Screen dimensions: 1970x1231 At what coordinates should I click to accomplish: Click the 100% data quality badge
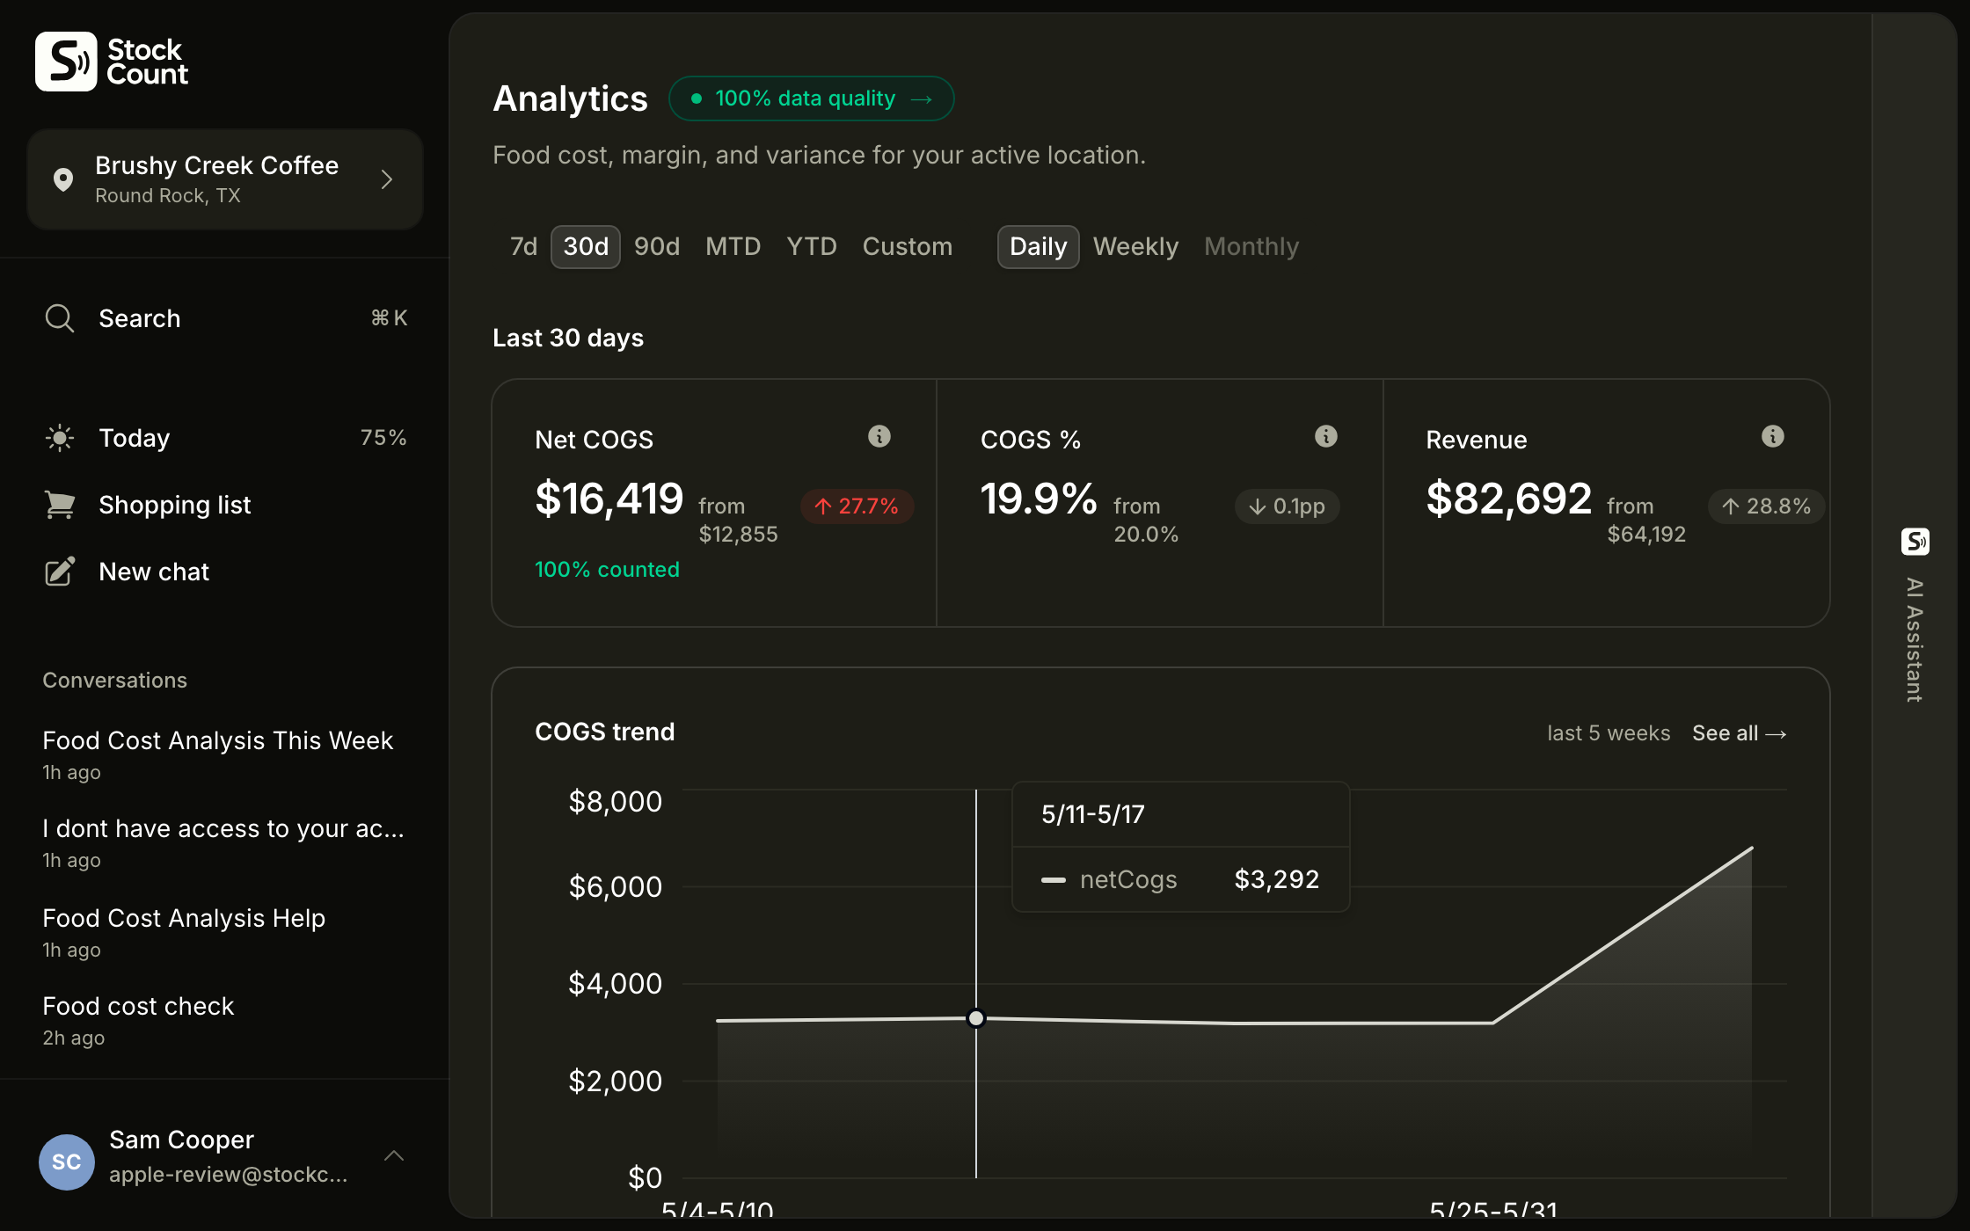coord(811,98)
